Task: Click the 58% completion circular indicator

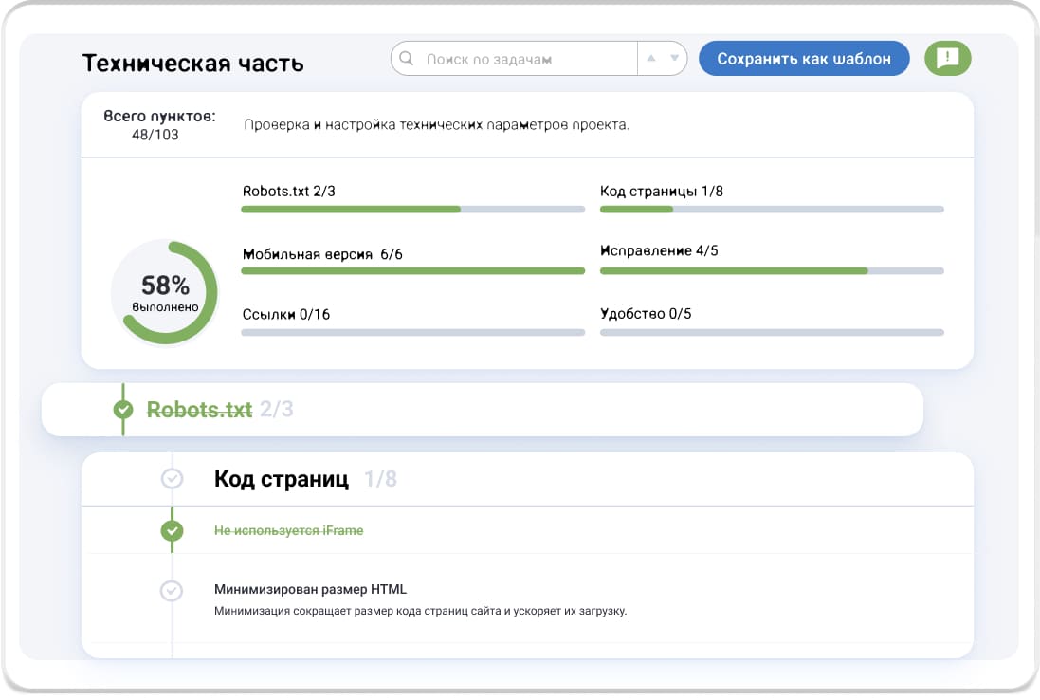Action: [x=165, y=292]
